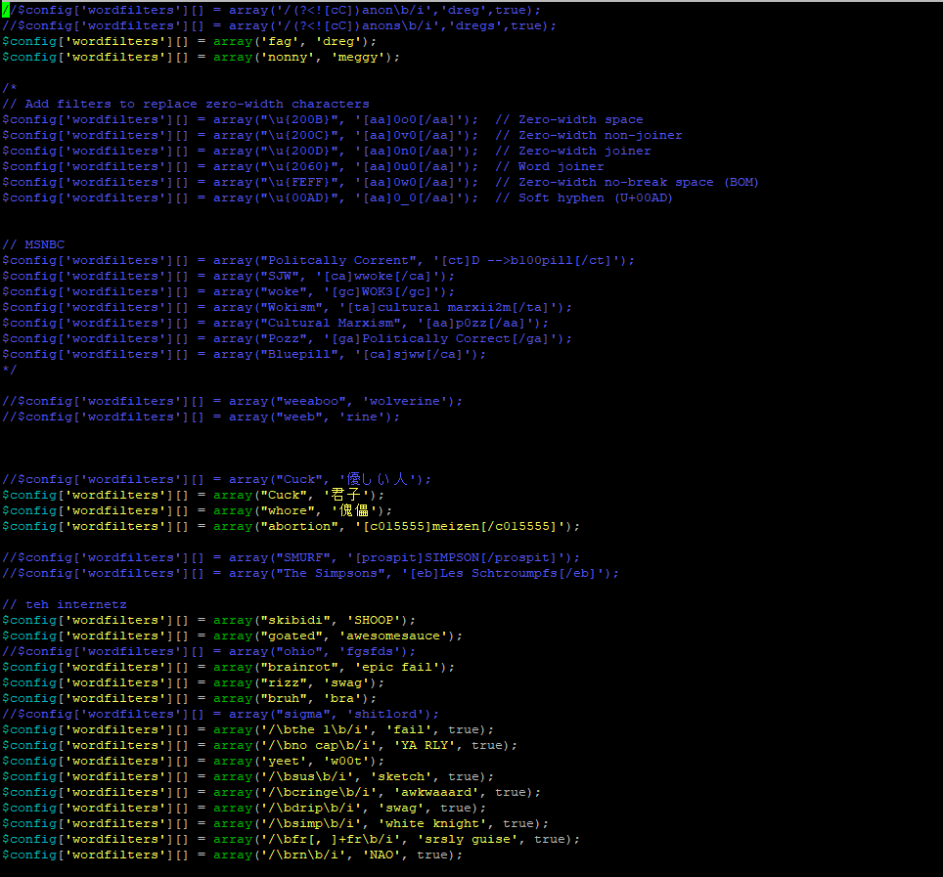Click the '// MSNBC' comment line
The height and width of the screenshot is (877, 943).
pos(33,244)
